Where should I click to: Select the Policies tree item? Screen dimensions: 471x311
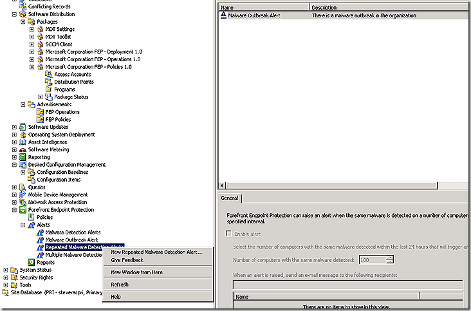45,217
